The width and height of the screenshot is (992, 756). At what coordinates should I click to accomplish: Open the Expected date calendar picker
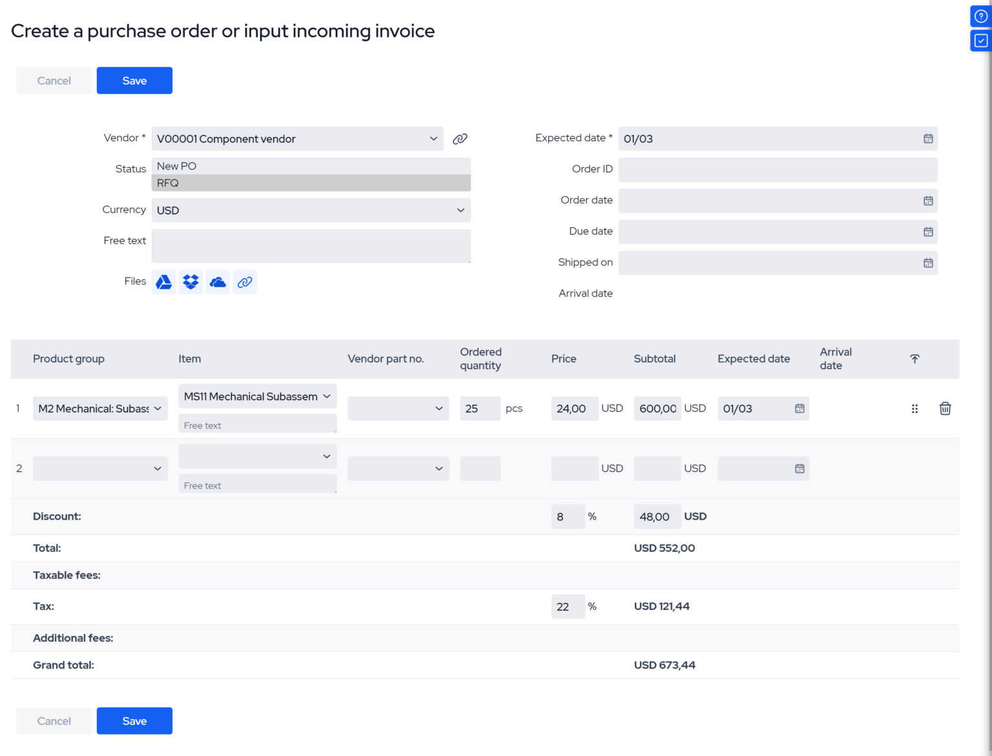pos(927,138)
